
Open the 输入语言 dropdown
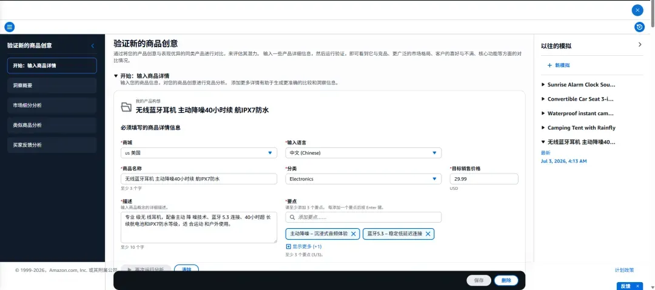(363, 153)
